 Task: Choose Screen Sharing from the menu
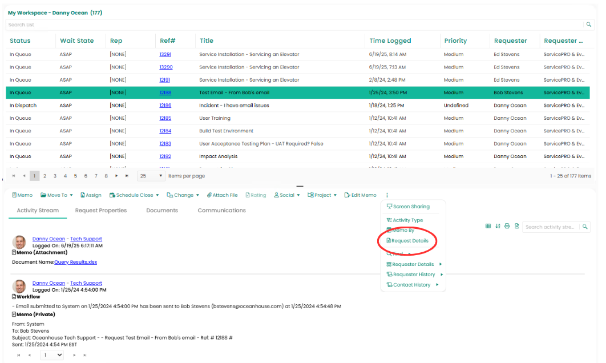coord(408,207)
